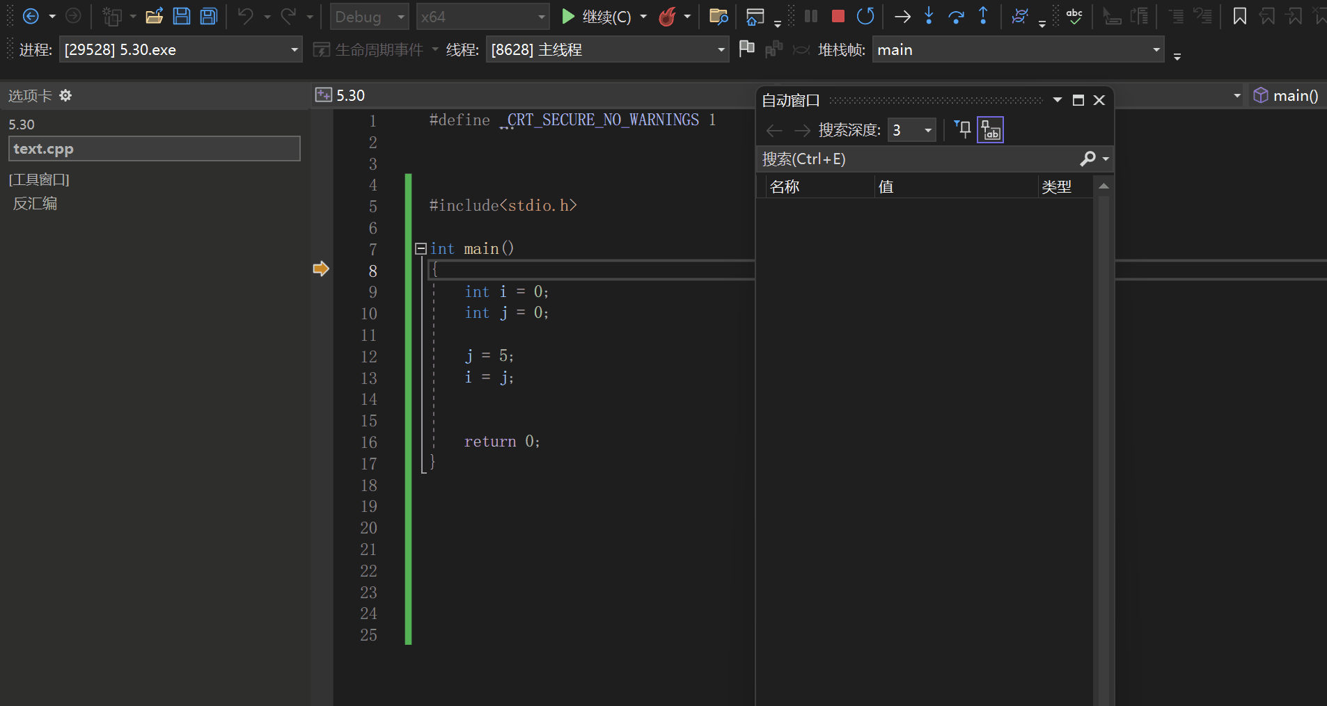Open the find-in-files folder search icon
The height and width of the screenshot is (706, 1327).
(x=719, y=16)
